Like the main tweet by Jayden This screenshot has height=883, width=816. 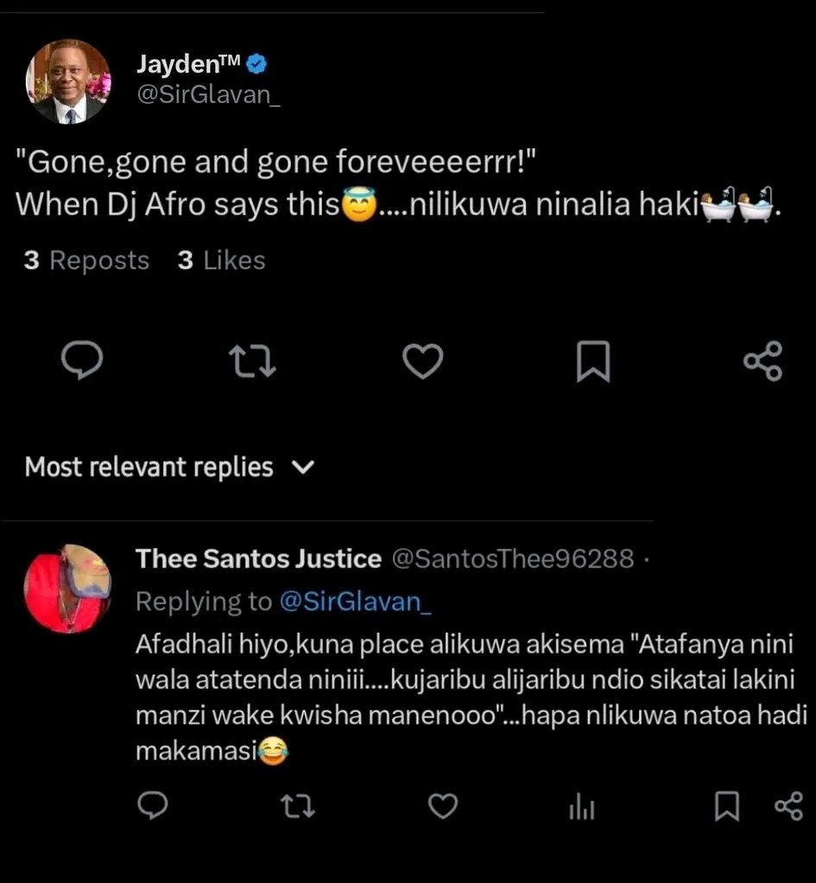point(422,361)
